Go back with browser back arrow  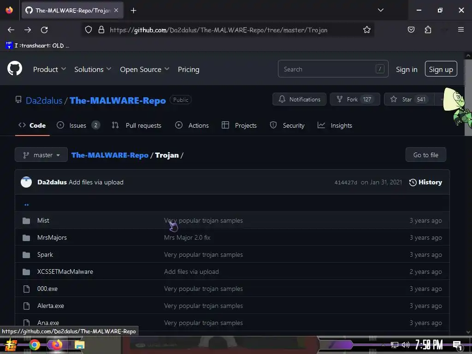pyautogui.click(x=11, y=30)
